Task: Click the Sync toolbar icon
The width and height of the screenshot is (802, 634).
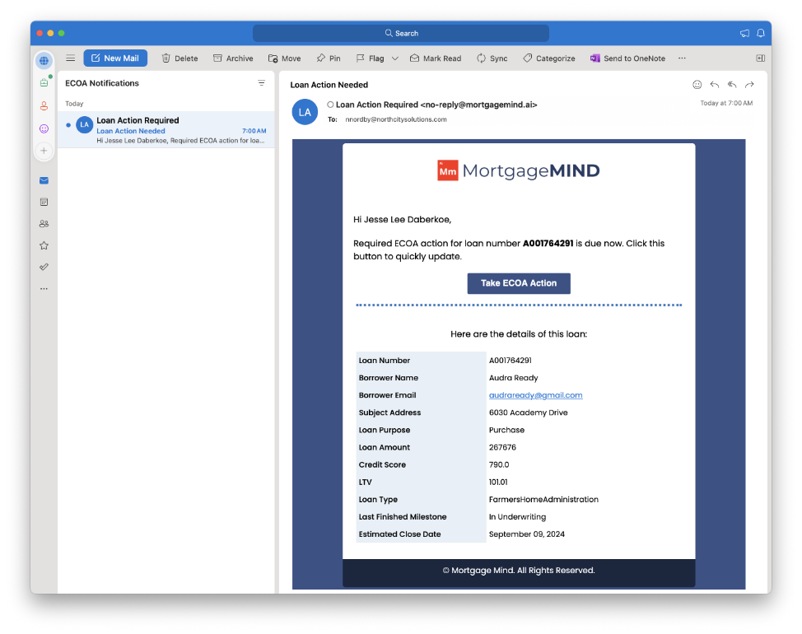Action: pos(492,58)
